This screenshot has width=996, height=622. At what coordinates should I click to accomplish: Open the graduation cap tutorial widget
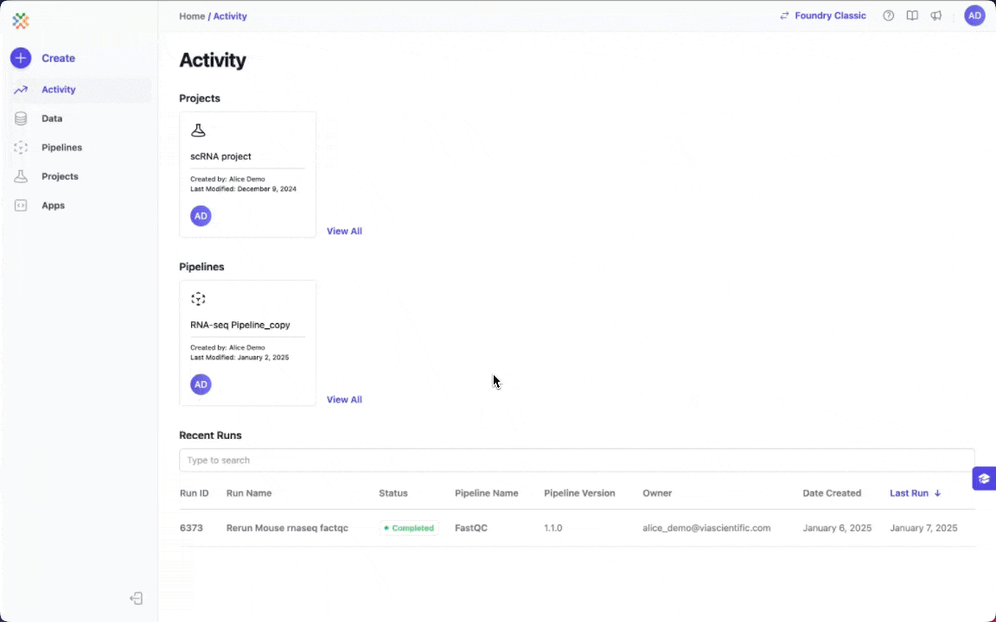point(984,479)
